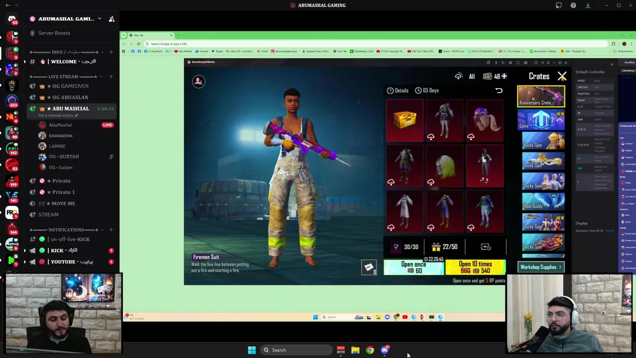Open the Paypal bookmark in Chrome
This screenshot has height=358, width=636.
[217, 51]
